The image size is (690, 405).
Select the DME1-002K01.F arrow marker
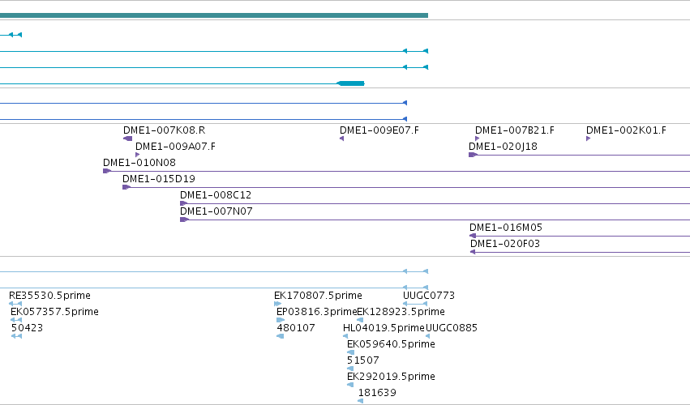589,139
